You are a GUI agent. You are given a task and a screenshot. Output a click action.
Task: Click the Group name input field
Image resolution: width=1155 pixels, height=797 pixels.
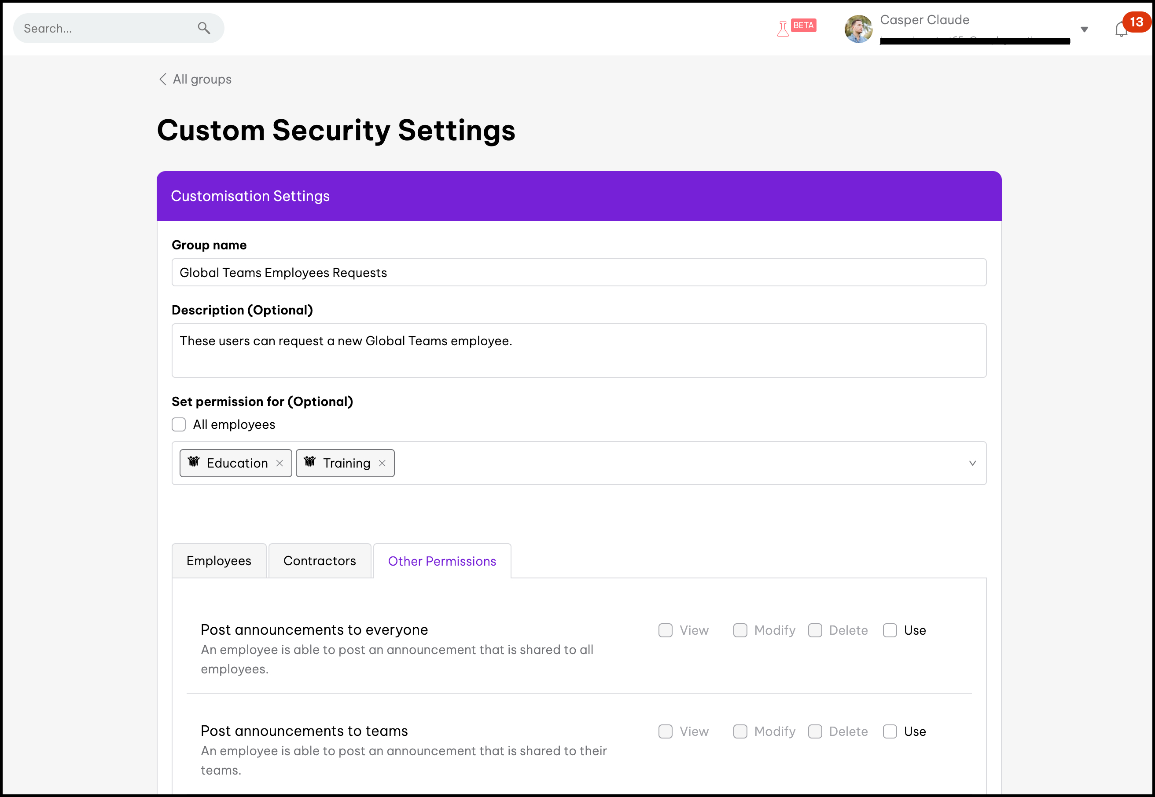pos(579,273)
